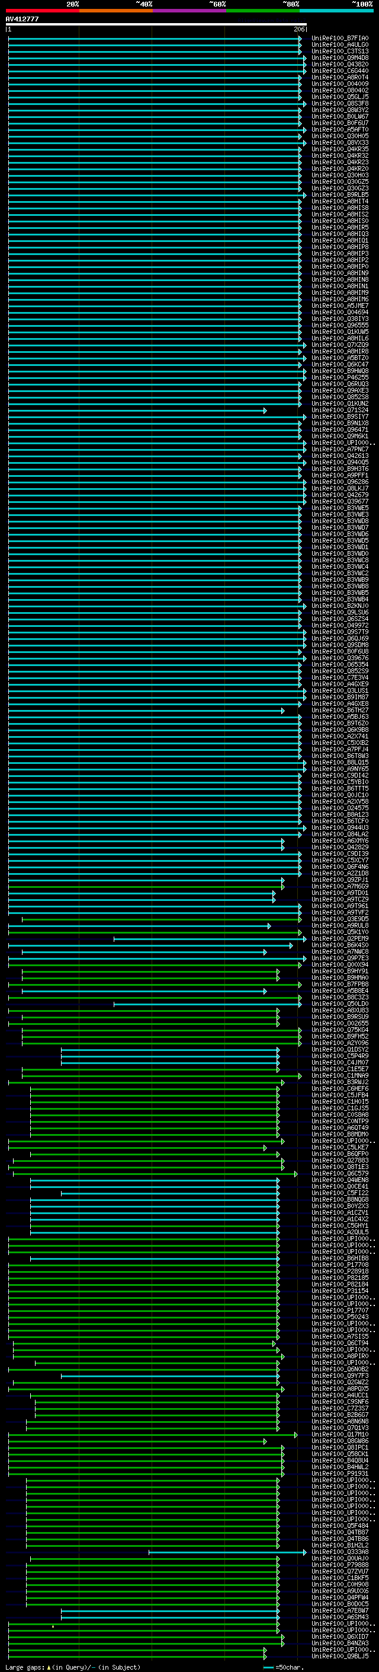The image size is (379, 1672).
Task: Open hit UniRef100_A4ULG0
Action: point(340,45)
